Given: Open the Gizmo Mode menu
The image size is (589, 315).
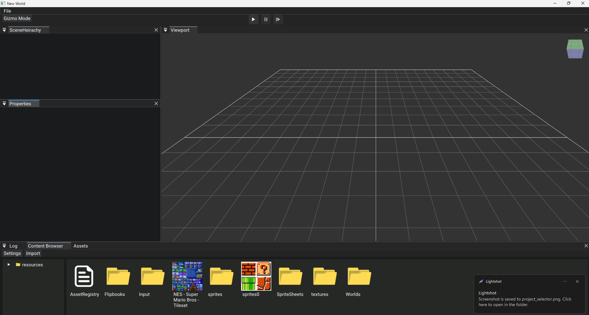Looking at the screenshot, I should 17,18.
